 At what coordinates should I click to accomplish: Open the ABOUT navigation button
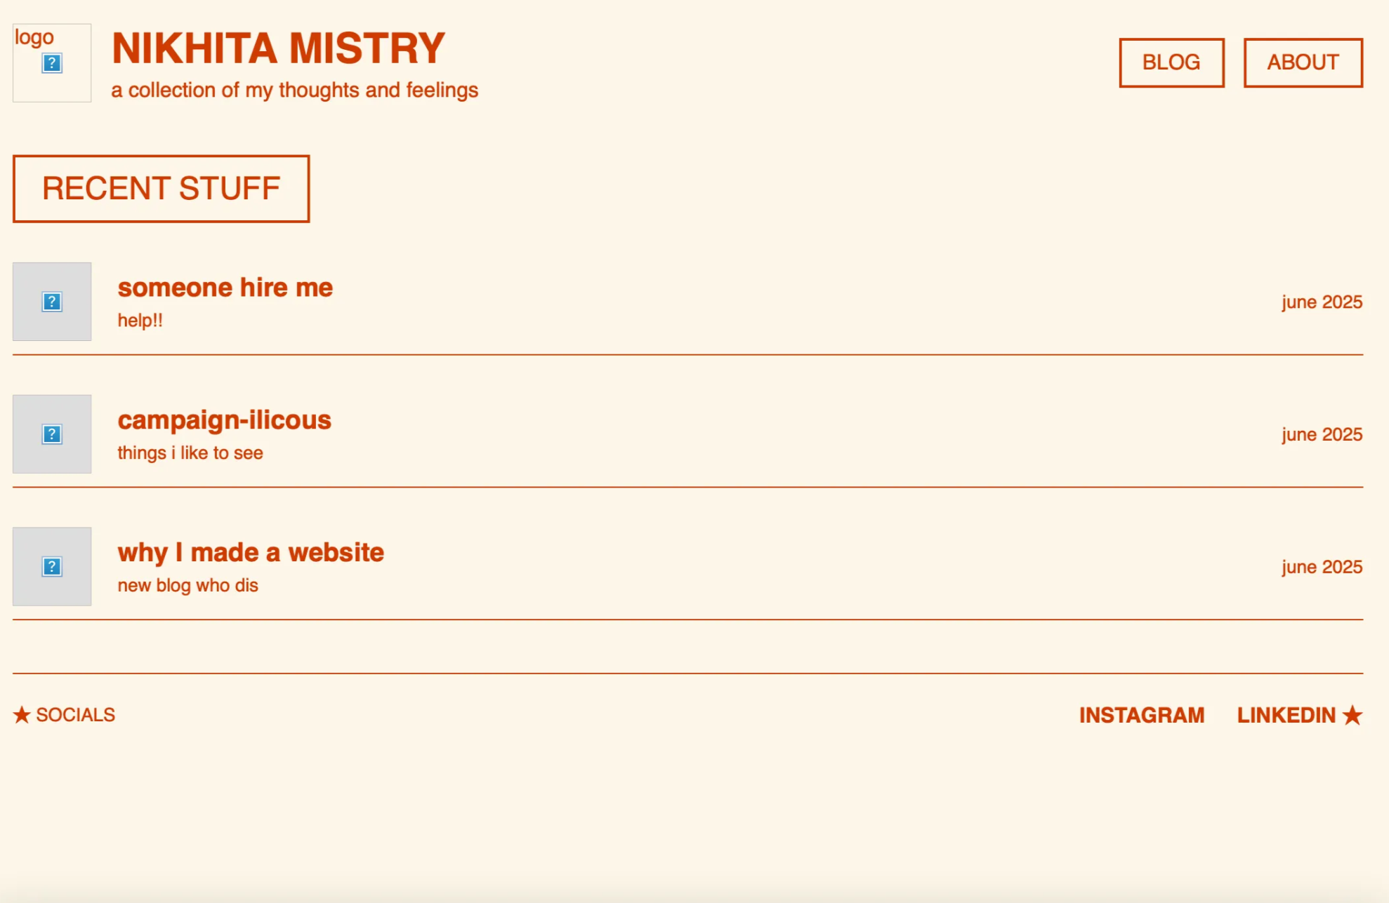point(1303,62)
